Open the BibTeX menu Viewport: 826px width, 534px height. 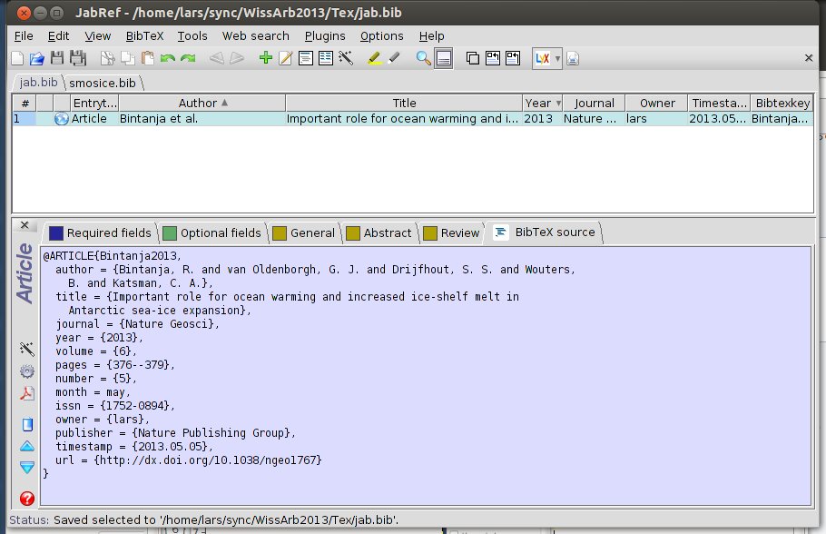pos(143,35)
